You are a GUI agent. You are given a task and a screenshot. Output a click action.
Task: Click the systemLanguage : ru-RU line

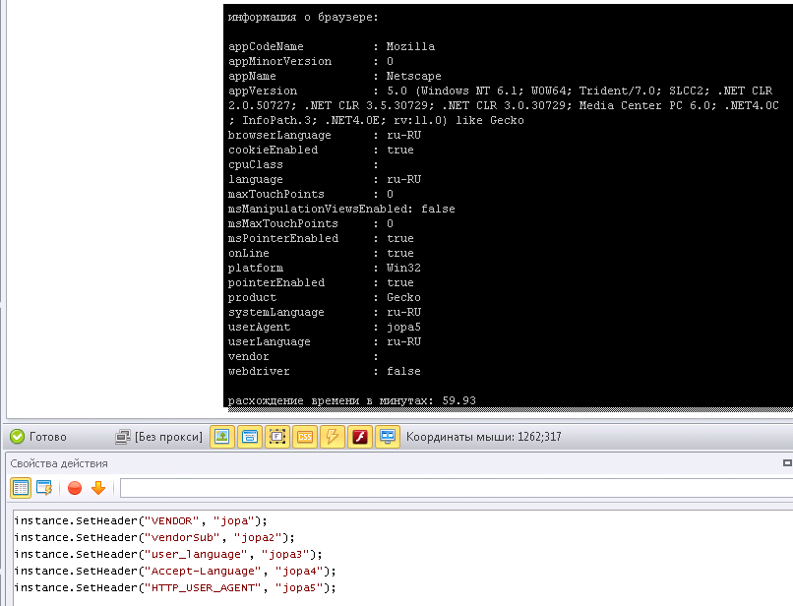pyautogui.click(x=324, y=312)
